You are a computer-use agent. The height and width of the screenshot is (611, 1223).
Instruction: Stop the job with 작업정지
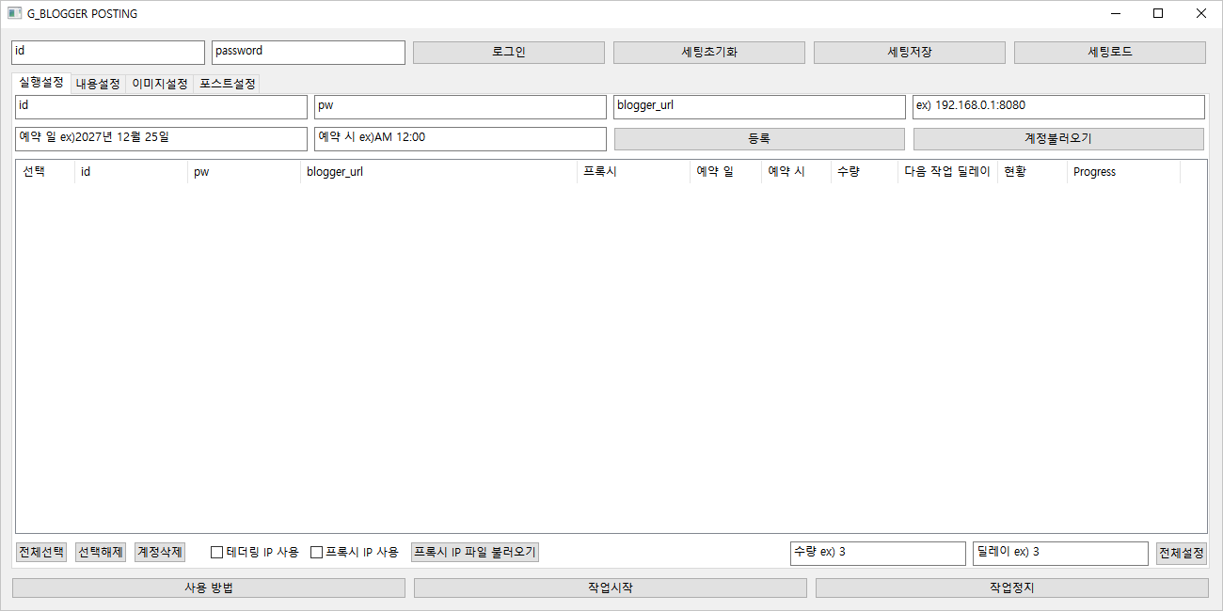coord(1011,588)
